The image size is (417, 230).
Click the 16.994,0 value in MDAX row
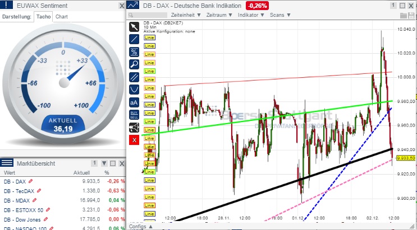pyautogui.click(x=90, y=200)
